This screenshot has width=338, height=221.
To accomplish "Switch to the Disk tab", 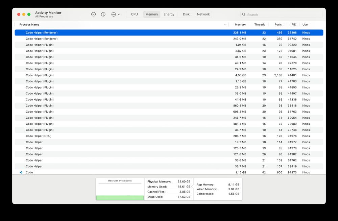I will pos(186,14).
